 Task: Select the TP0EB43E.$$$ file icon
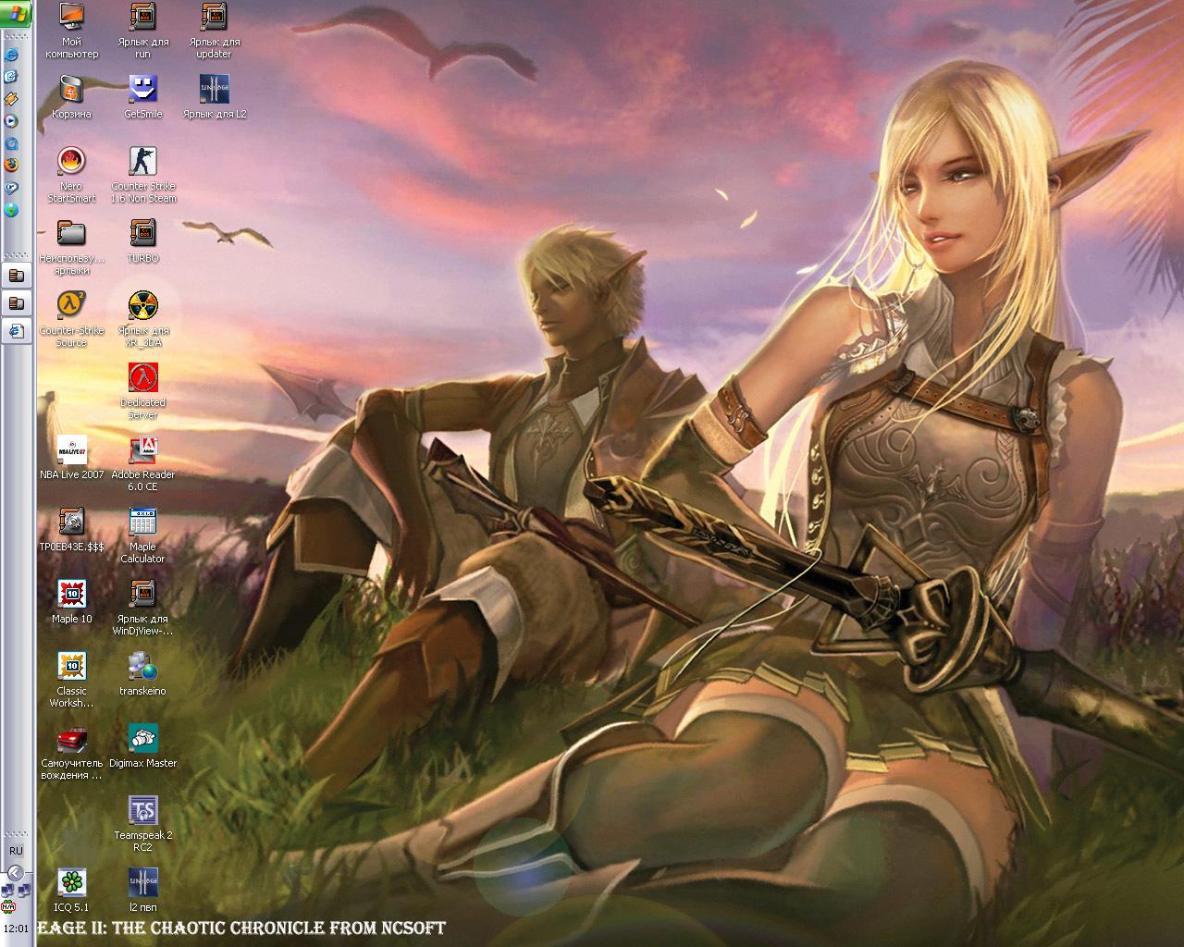[x=71, y=529]
